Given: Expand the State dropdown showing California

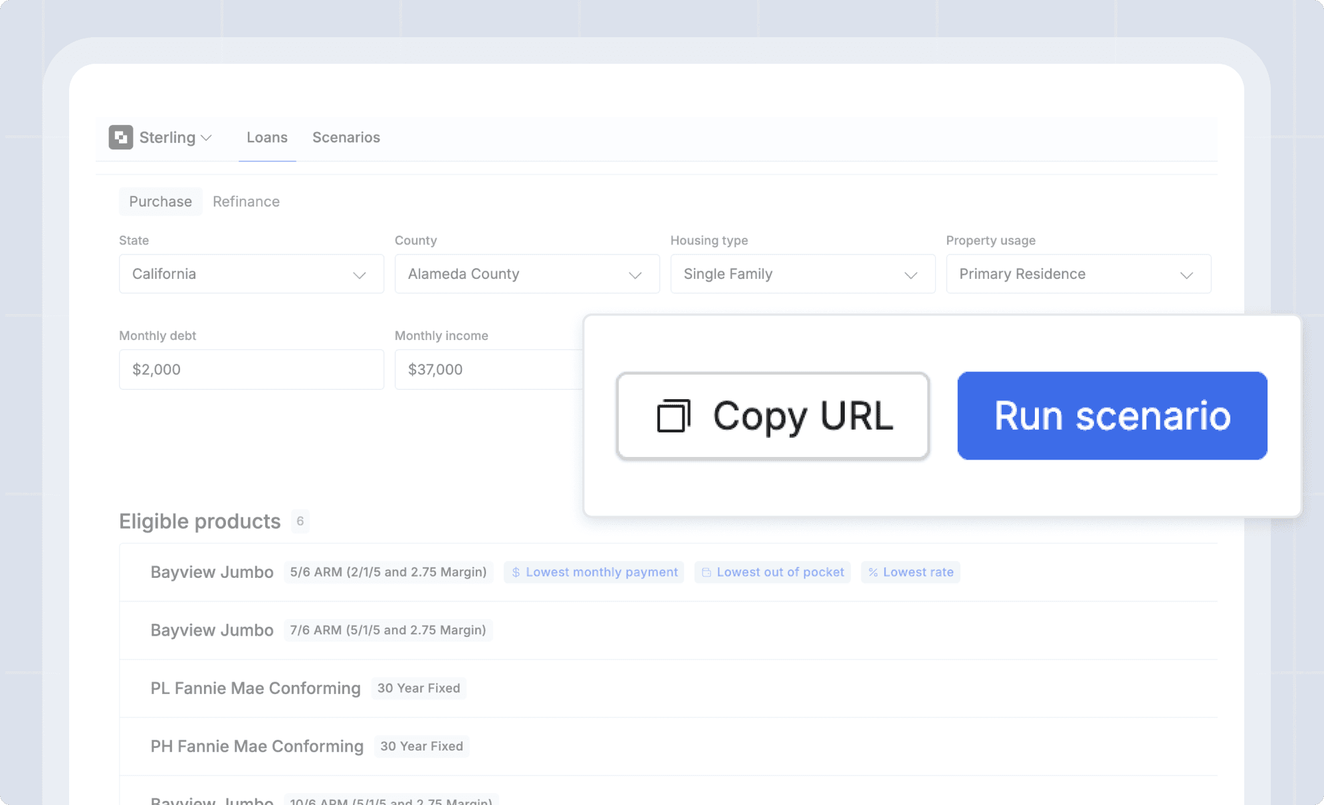Looking at the screenshot, I should [x=251, y=274].
